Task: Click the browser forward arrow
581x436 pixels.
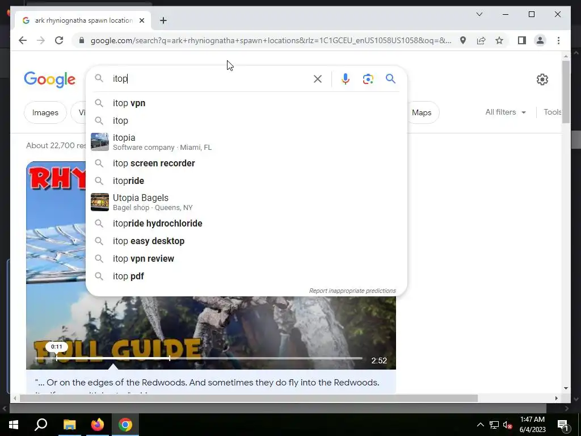Action: click(x=41, y=40)
